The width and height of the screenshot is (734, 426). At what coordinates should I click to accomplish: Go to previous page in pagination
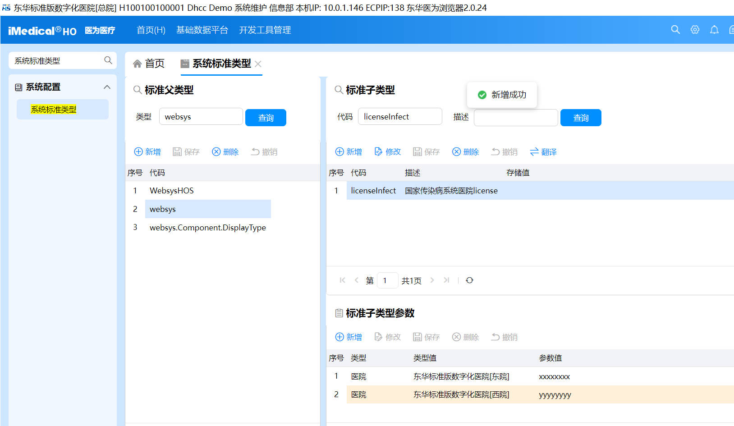click(x=356, y=280)
